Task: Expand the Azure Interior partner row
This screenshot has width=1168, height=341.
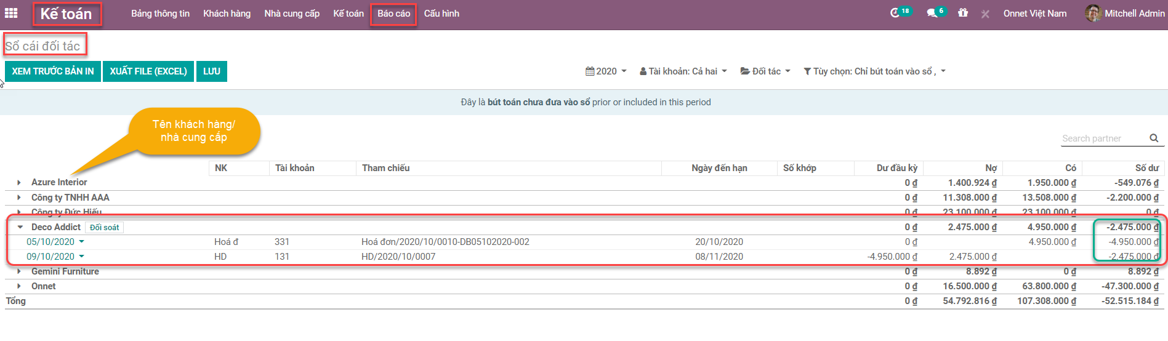Action: 19,183
